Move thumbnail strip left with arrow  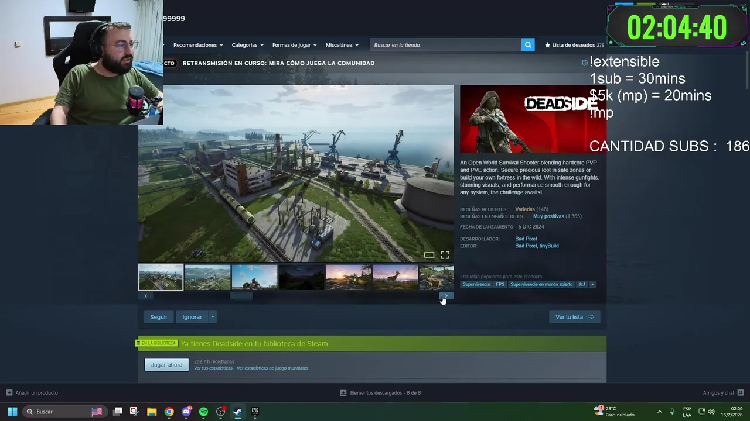(x=145, y=296)
